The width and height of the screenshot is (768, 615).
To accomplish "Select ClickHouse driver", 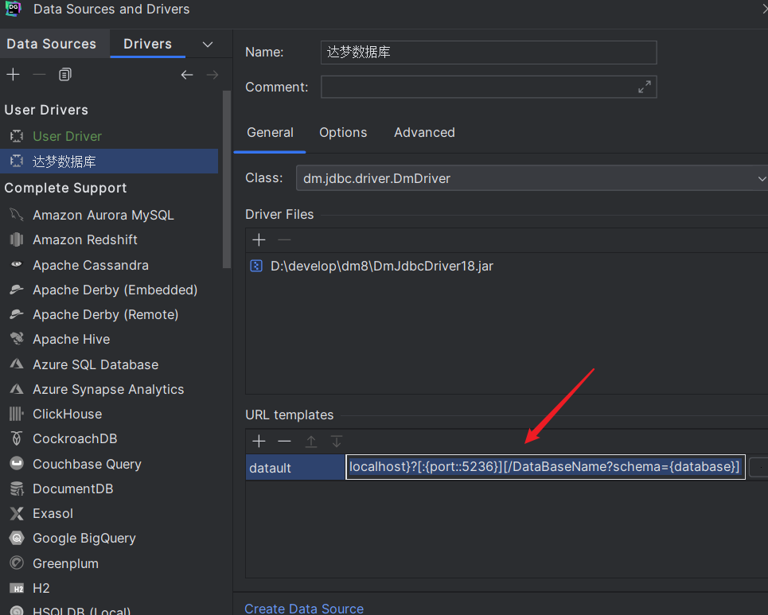I will pos(109,414).
